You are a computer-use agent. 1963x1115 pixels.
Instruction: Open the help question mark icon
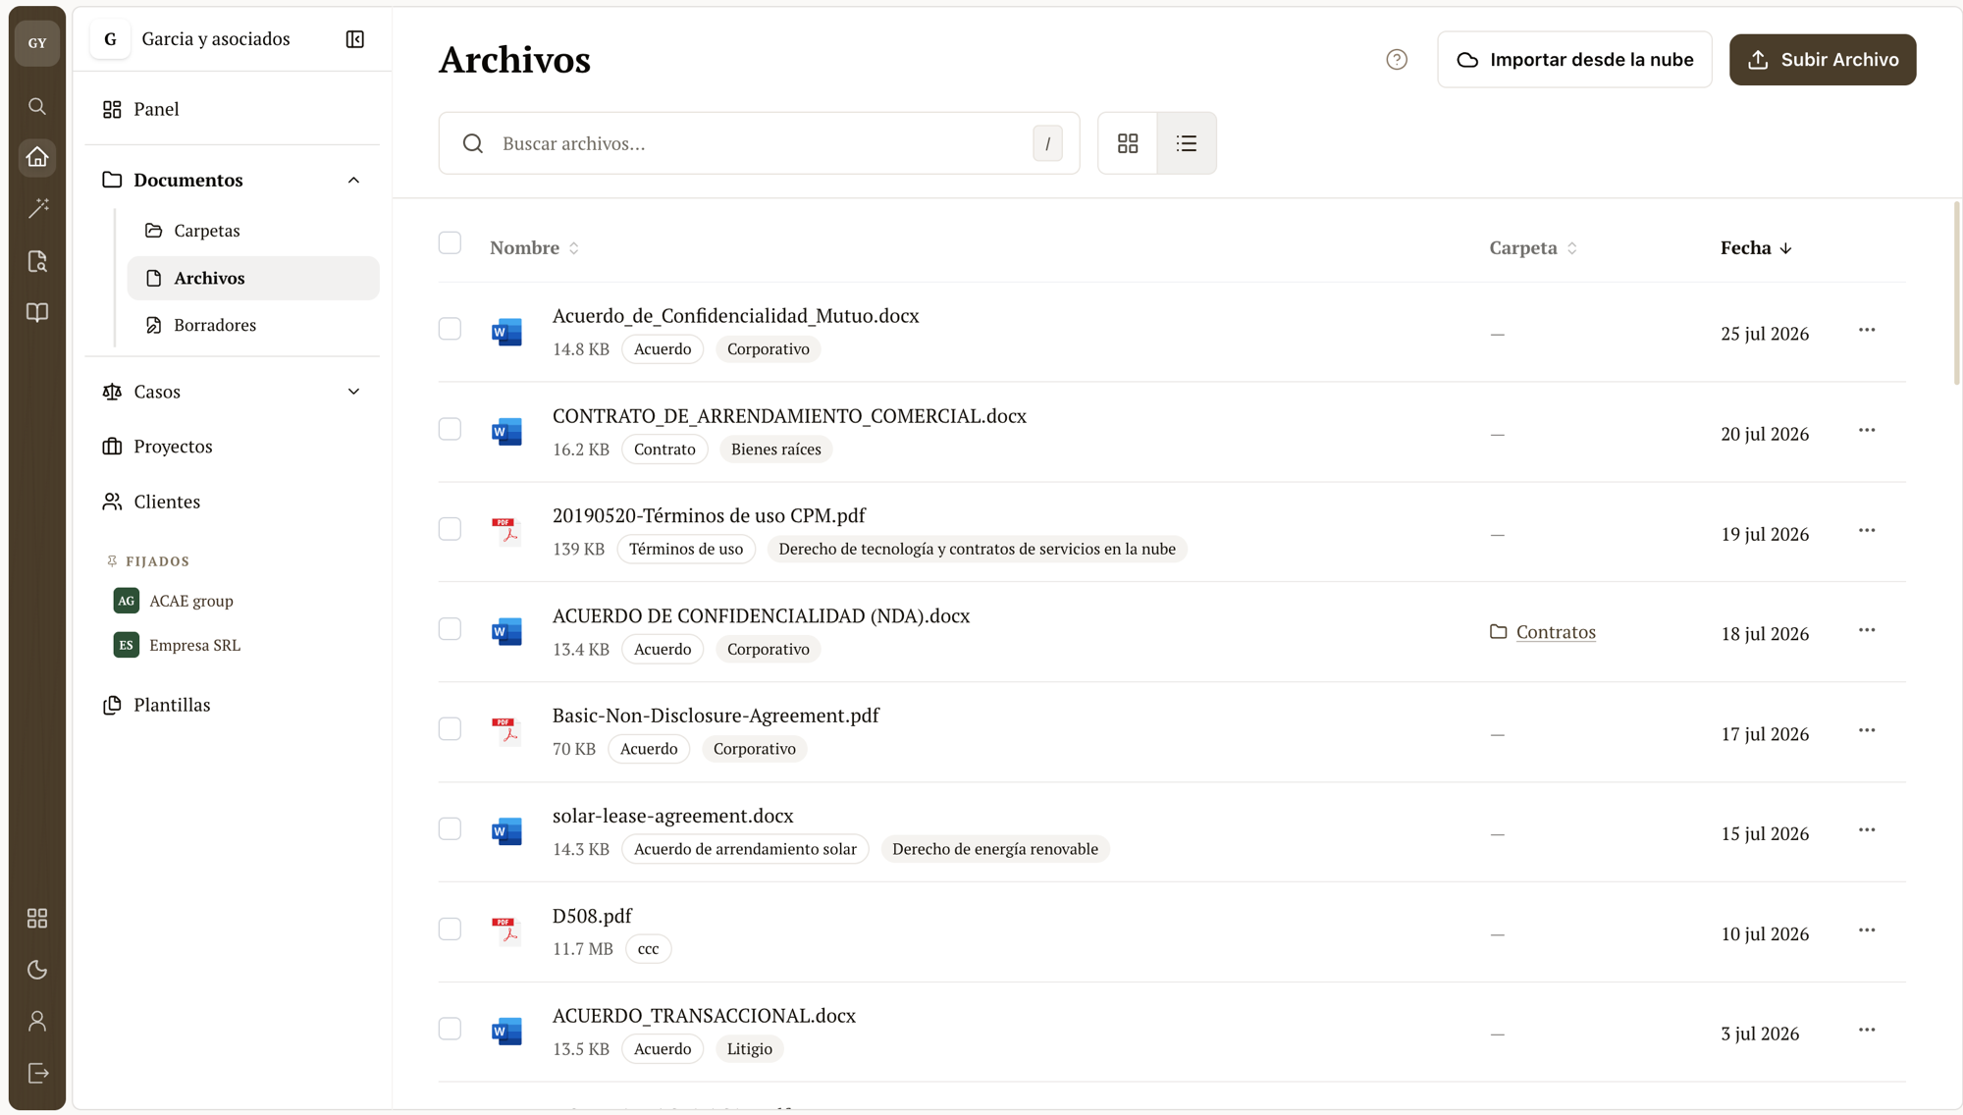[x=1397, y=60]
